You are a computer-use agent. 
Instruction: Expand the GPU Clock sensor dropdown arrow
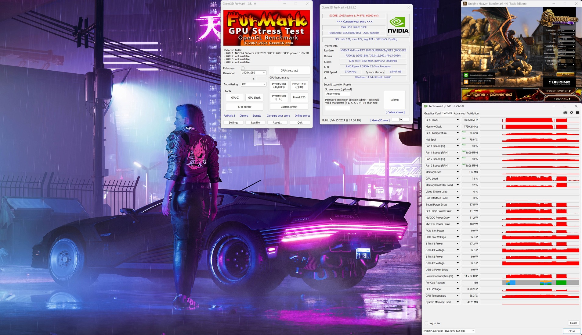(457, 120)
